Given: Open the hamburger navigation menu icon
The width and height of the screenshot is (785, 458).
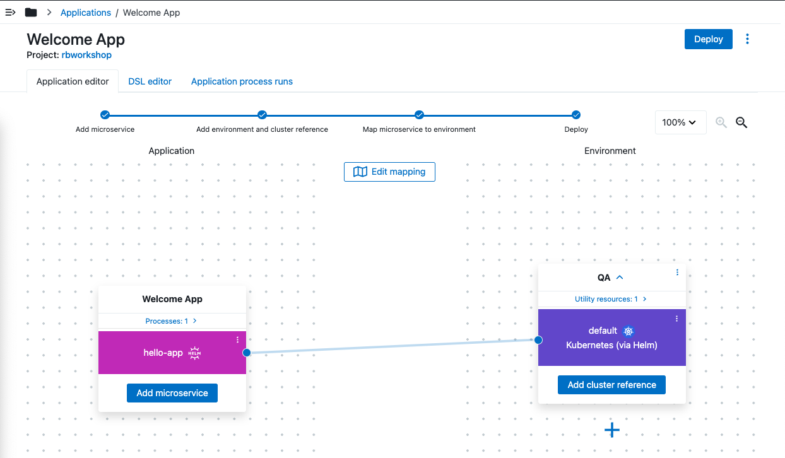Looking at the screenshot, I should (10, 13).
